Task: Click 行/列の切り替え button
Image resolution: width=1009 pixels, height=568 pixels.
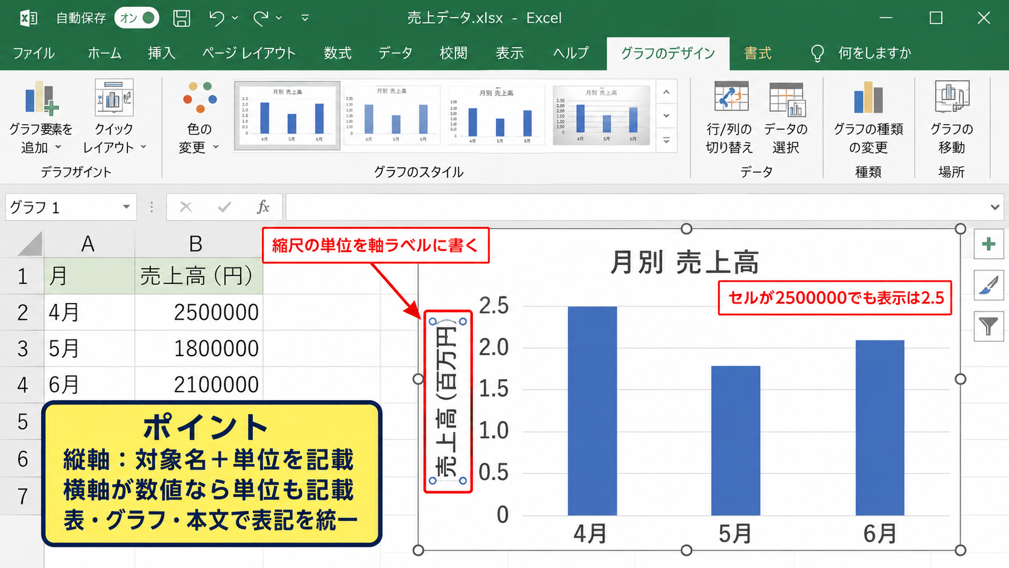Action: click(730, 117)
